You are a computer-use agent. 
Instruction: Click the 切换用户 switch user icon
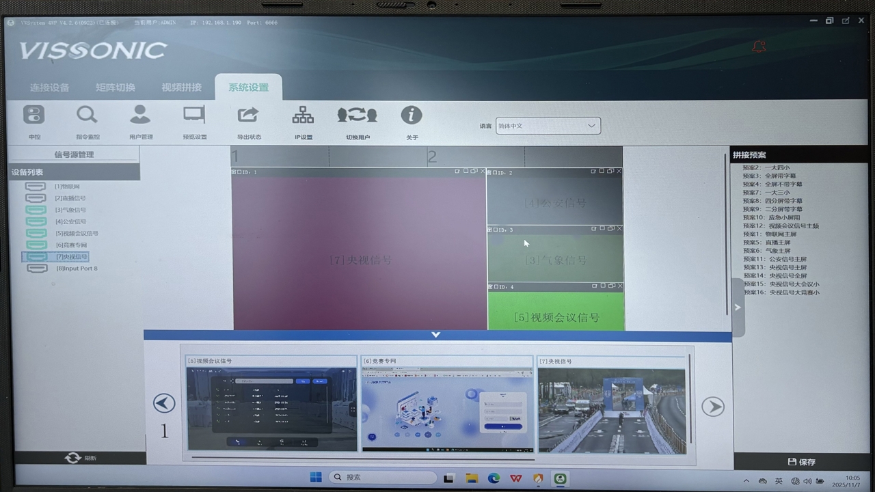pyautogui.click(x=357, y=115)
